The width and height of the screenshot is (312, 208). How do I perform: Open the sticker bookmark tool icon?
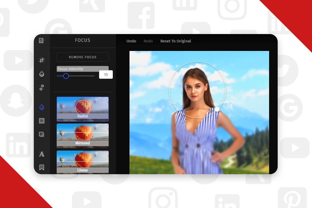pos(42,167)
